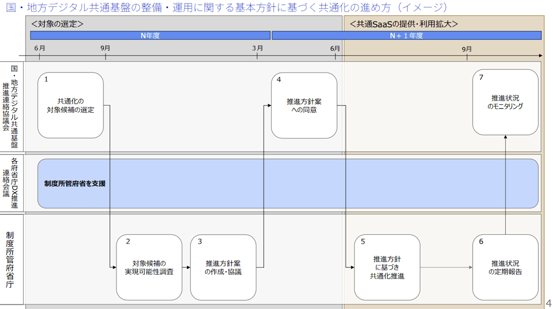Select process box 1 共通化の対象候補の選定
Screen dimensions: 553x309
(71, 105)
